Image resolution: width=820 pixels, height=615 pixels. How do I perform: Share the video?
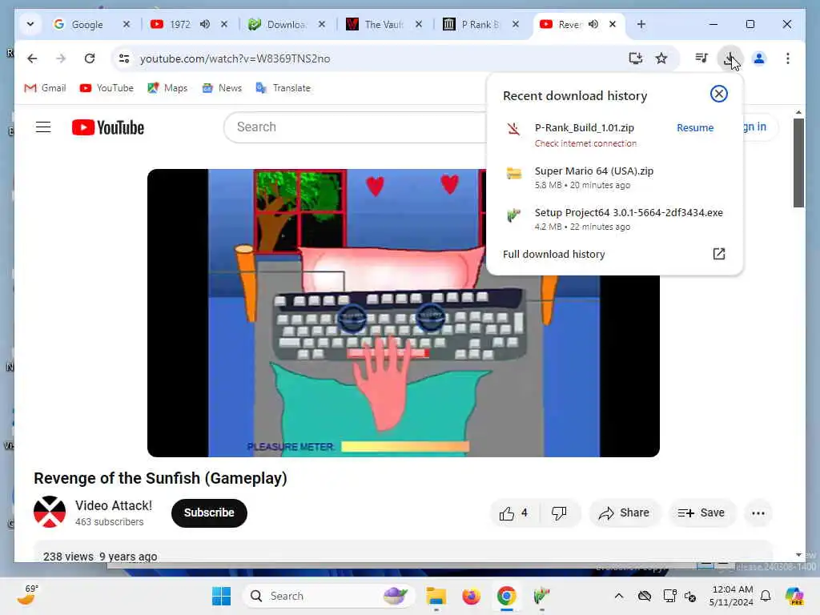pyautogui.click(x=625, y=513)
